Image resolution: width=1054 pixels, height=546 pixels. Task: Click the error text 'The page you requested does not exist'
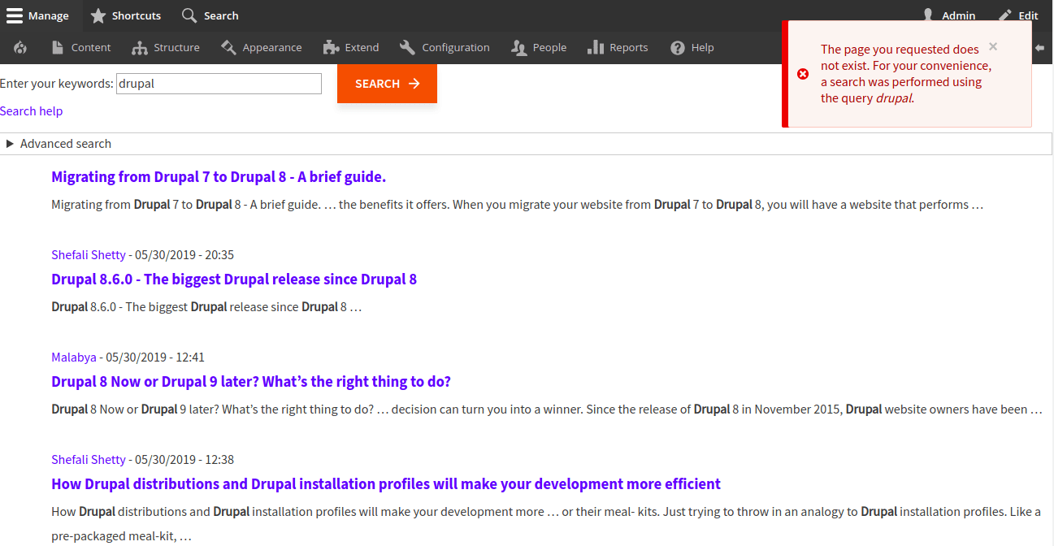click(900, 58)
